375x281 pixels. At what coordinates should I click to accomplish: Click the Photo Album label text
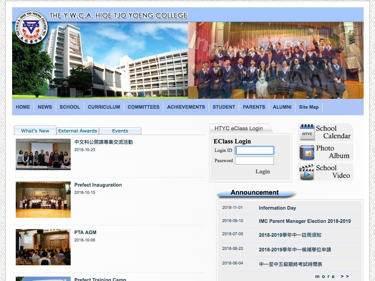point(333,152)
